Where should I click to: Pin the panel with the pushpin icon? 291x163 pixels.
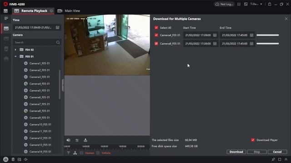(x=273, y=159)
